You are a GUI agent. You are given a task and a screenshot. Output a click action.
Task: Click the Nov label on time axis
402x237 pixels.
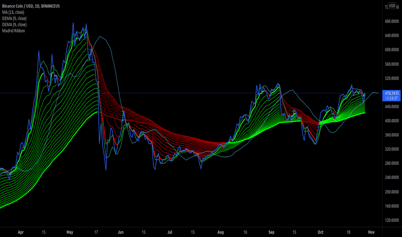click(371, 232)
